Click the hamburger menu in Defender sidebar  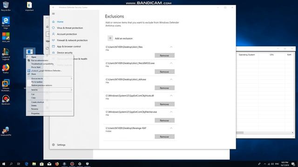click(54, 13)
